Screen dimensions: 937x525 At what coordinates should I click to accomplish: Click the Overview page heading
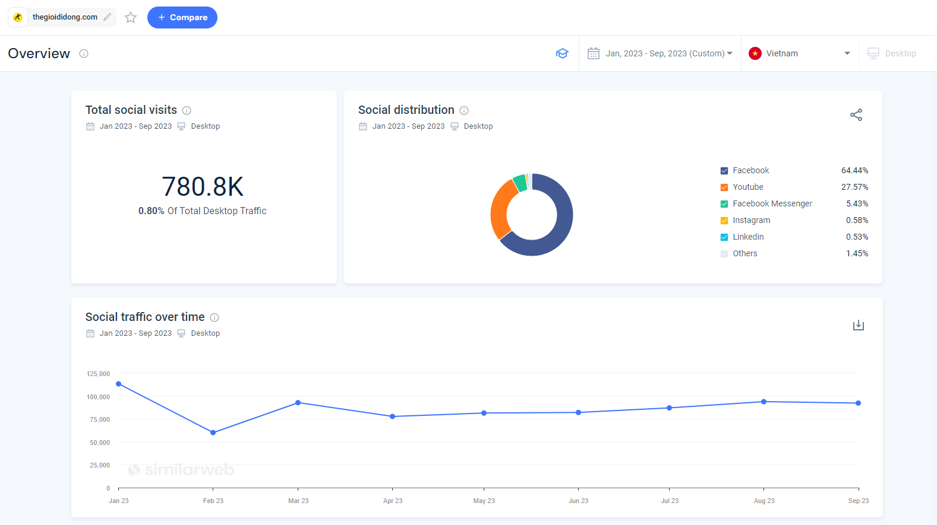(39, 53)
